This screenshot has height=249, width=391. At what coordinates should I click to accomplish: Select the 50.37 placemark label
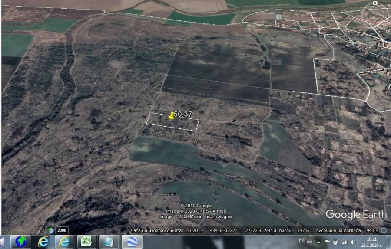[183, 114]
